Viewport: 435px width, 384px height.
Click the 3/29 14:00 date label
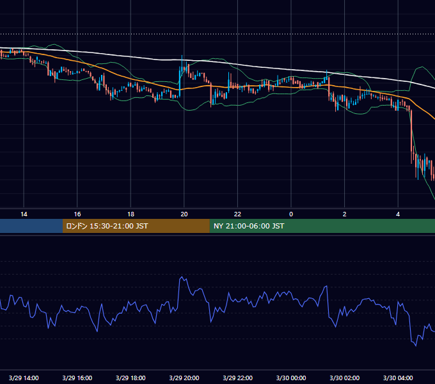tap(24, 378)
